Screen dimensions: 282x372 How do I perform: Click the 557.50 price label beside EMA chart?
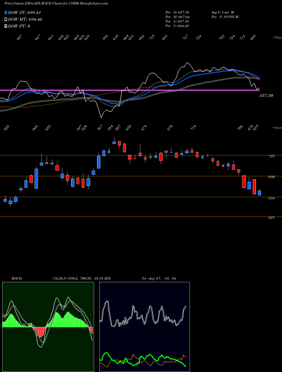coord(266,95)
